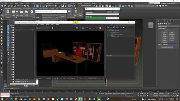Click the region render icon in Frame Buffer
This screenshot has width=180, height=101.
(84, 28)
